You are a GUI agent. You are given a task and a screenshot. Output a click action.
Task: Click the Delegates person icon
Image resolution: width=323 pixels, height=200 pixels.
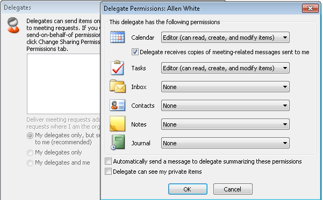(13, 25)
